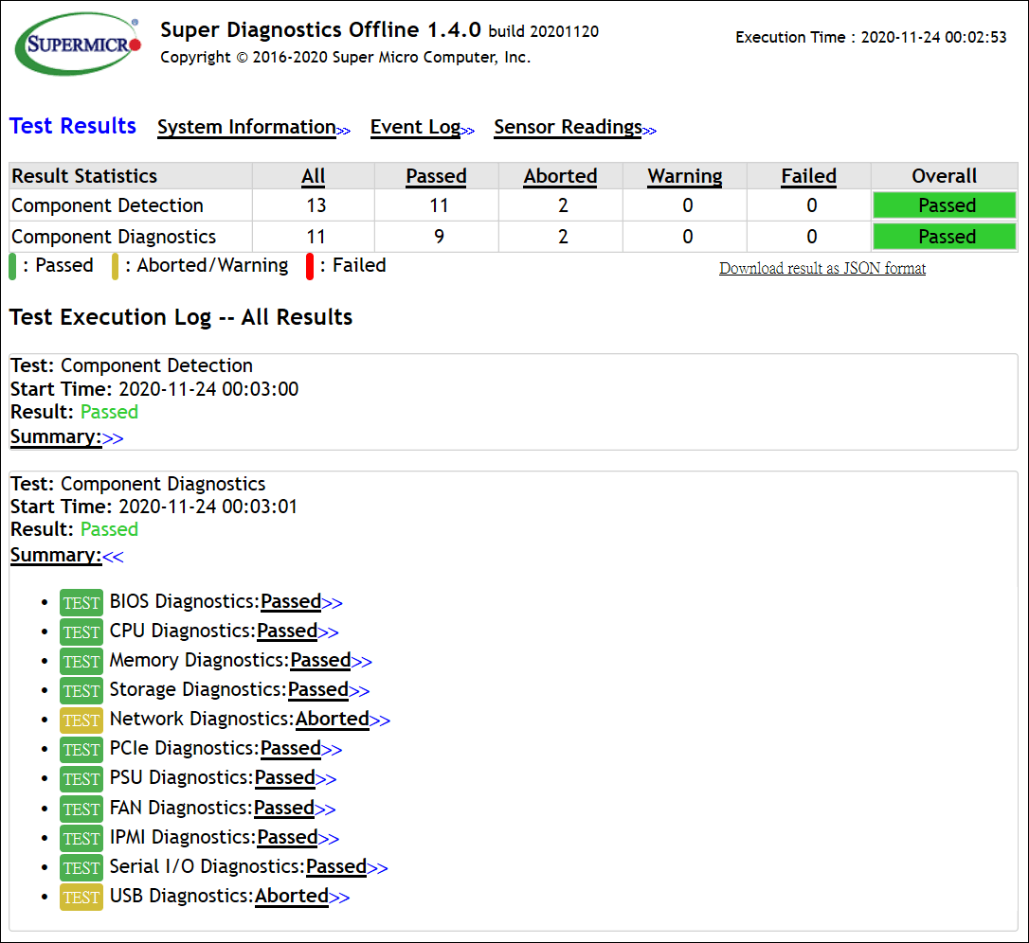
Task: Click the Failed column header link
Action: click(x=808, y=176)
